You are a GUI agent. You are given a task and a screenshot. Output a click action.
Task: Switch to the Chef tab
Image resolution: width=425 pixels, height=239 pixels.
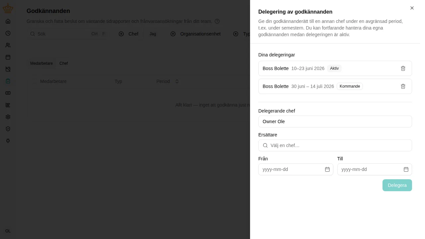pyautogui.click(x=64, y=63)
